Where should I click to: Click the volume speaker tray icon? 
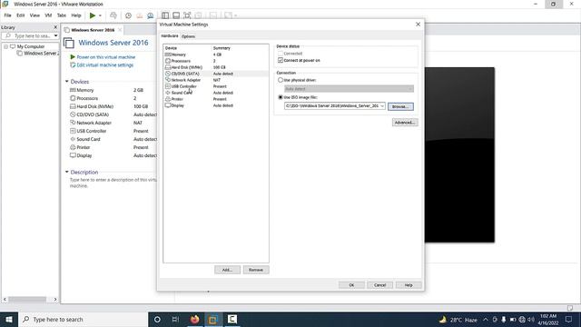click(531, 319)
